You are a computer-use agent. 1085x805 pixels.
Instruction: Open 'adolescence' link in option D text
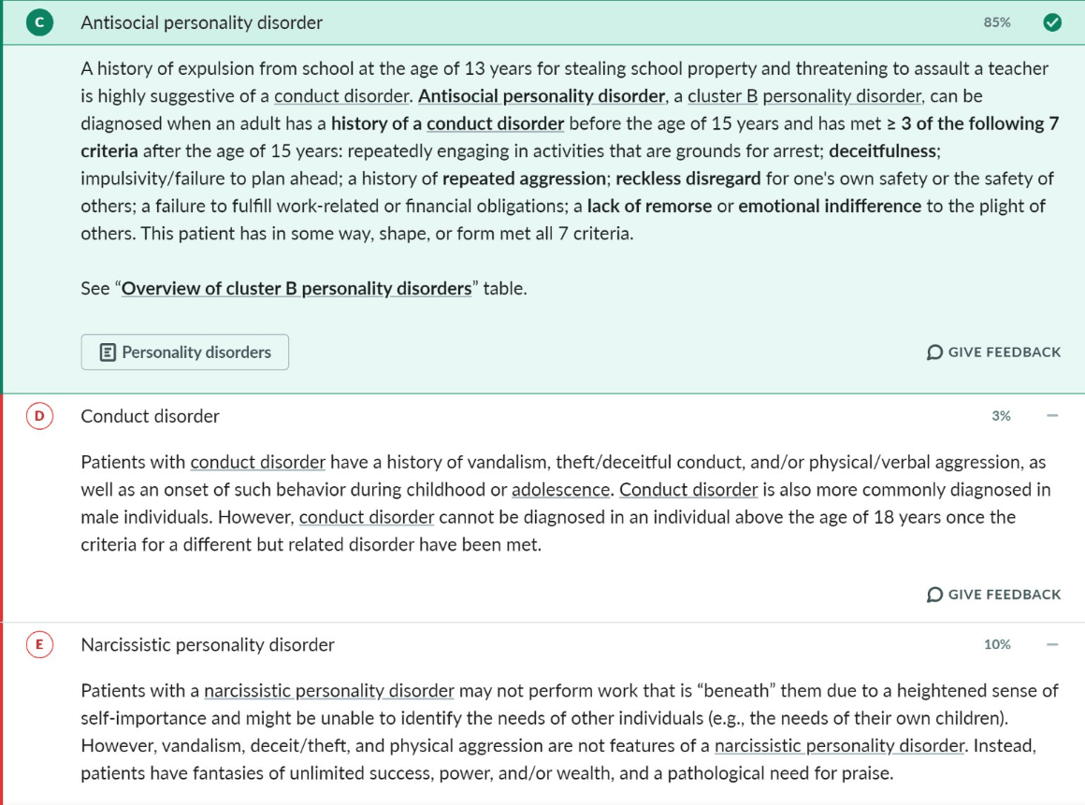tap(560, 490)
